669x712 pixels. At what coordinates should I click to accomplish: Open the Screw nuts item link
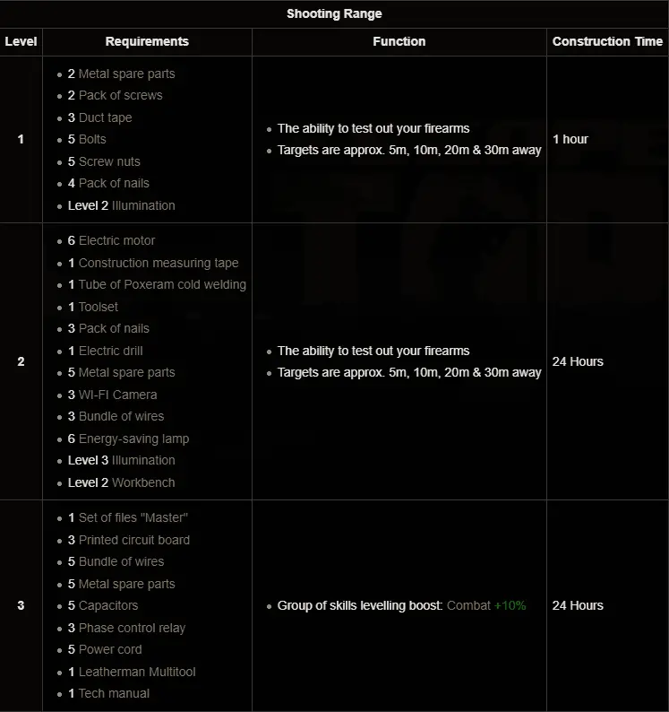pos(109,161)
